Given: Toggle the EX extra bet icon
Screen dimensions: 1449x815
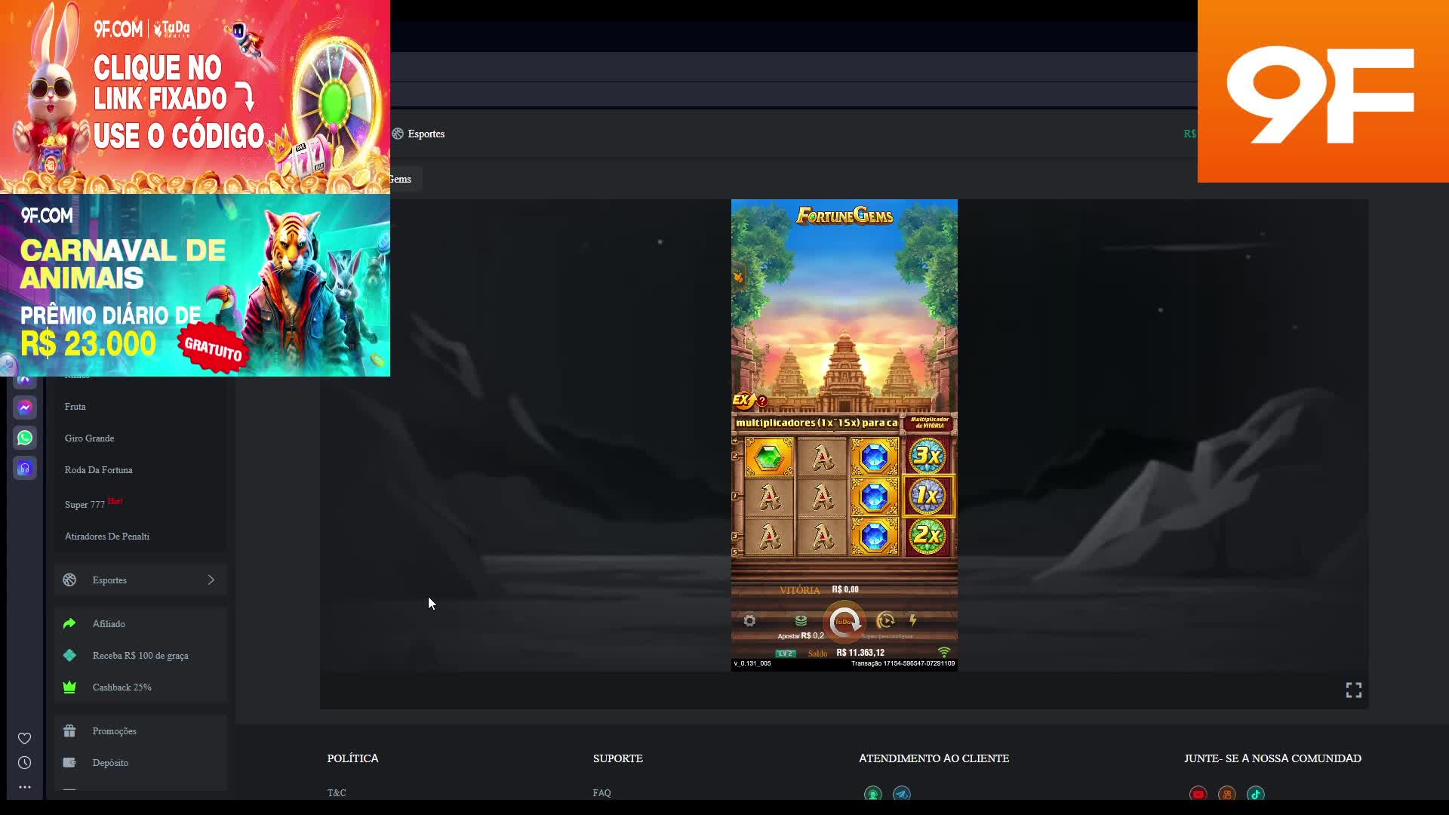Looking at the screenshot, I should (x=743, y=400).
